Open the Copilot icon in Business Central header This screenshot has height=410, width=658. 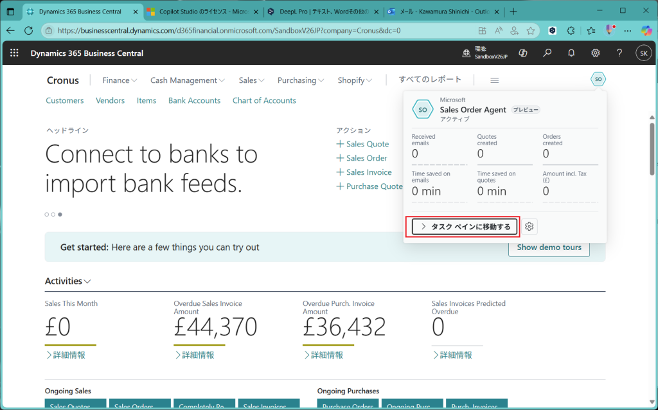click(x=523, y=53)
